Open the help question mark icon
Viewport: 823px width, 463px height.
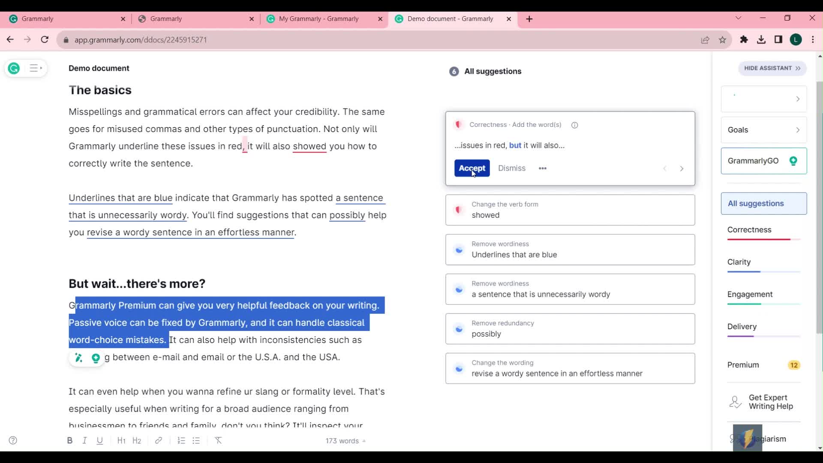(13, 440)
